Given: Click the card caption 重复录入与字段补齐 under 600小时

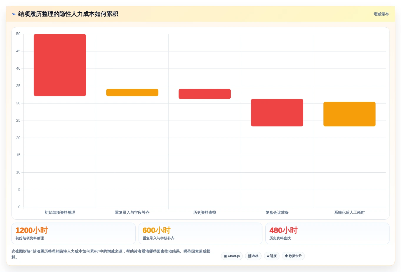Looking at the screenshot, I should (159, 238).
